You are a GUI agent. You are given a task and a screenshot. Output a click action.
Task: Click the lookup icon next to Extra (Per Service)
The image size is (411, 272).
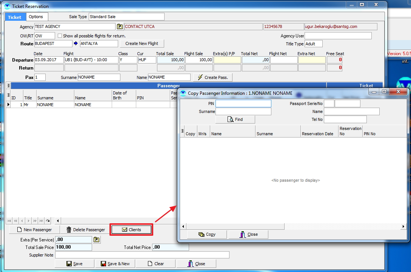[x=97, y=240]
